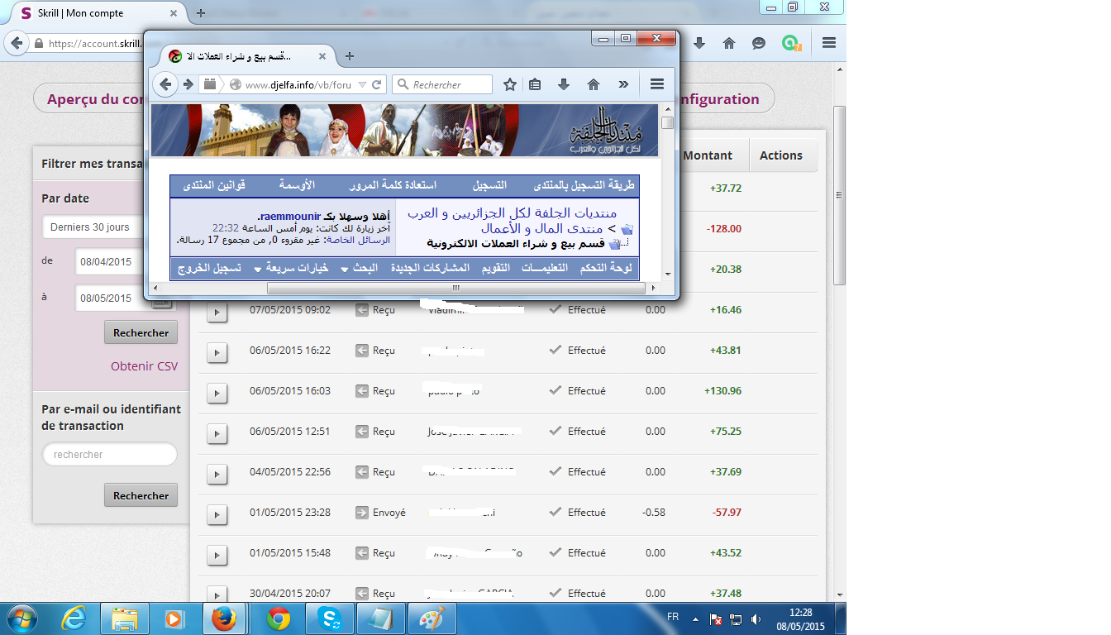
Task: Click Rechercher search box in djelfa.info window
Action: point(442,84)
